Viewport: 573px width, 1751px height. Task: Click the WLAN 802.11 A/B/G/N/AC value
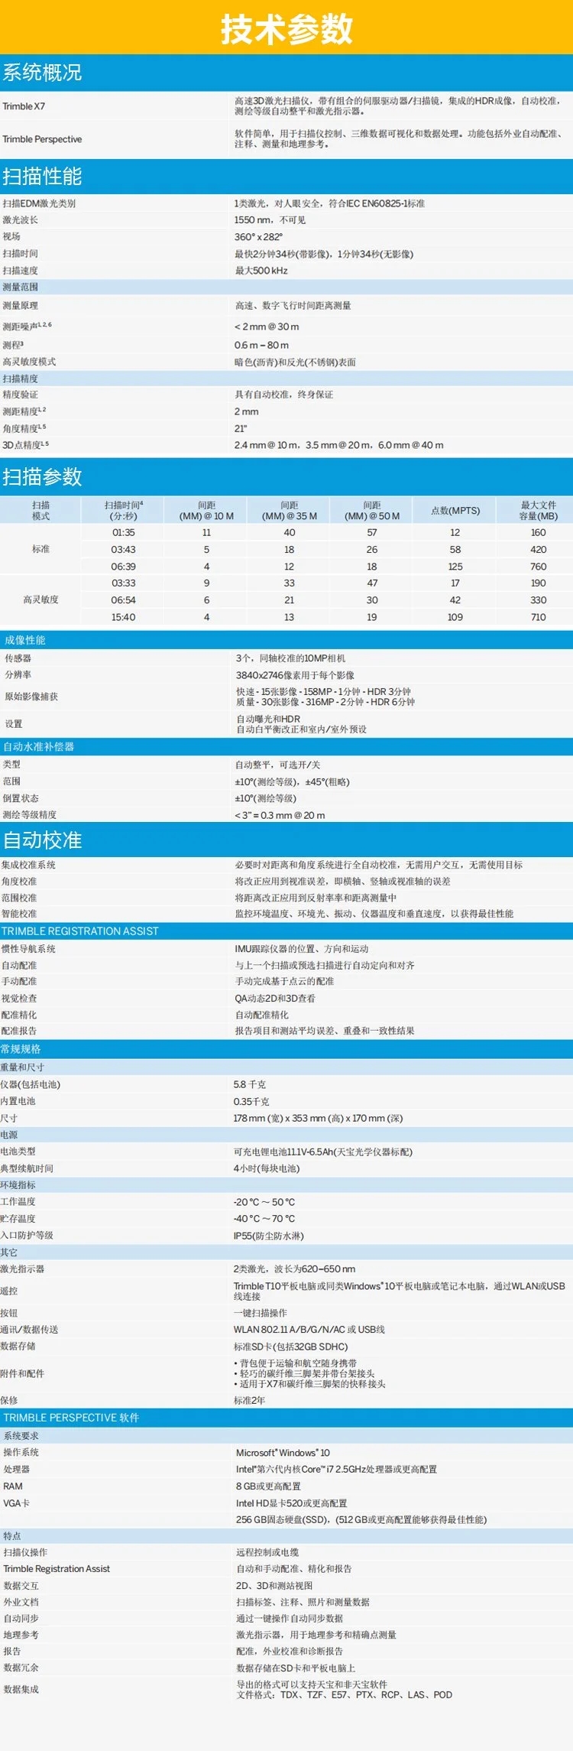[309, 1330]
